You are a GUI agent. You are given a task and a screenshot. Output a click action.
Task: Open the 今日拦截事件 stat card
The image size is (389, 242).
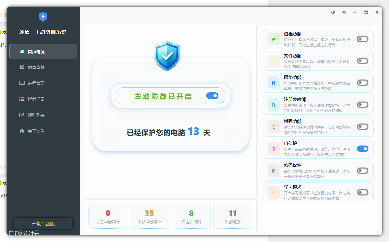(108, 216)
